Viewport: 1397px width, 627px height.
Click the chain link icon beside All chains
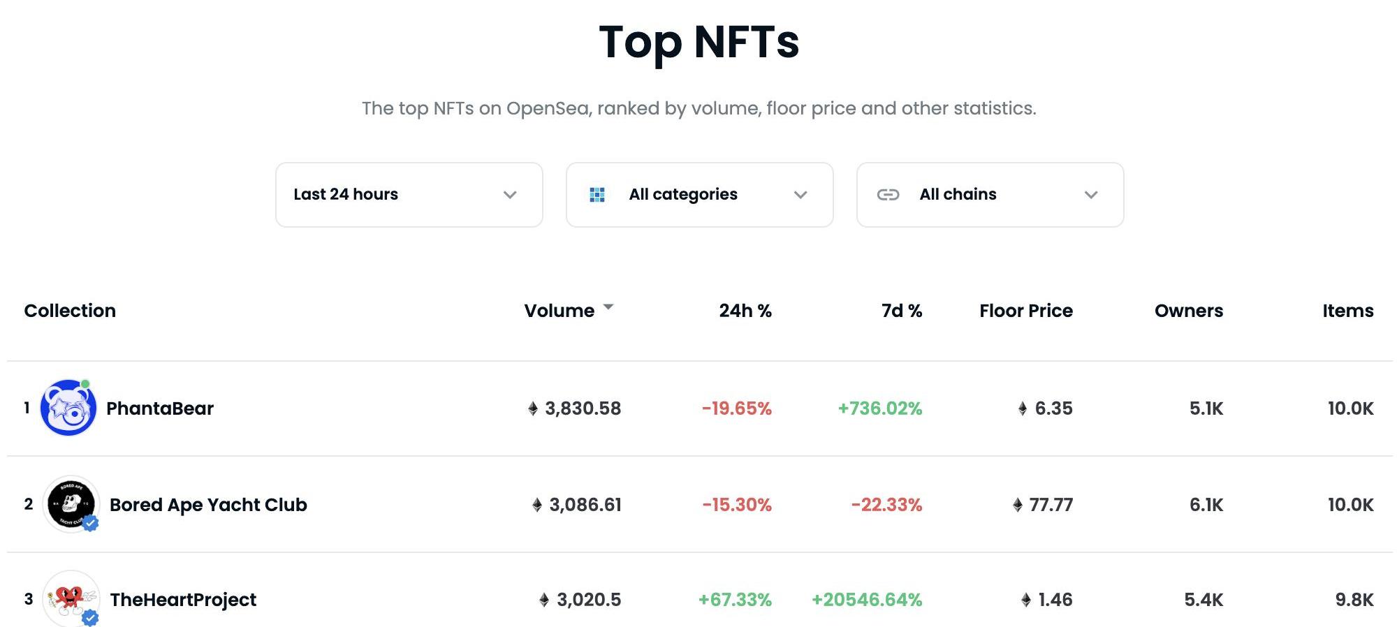(x=888, y=195)
